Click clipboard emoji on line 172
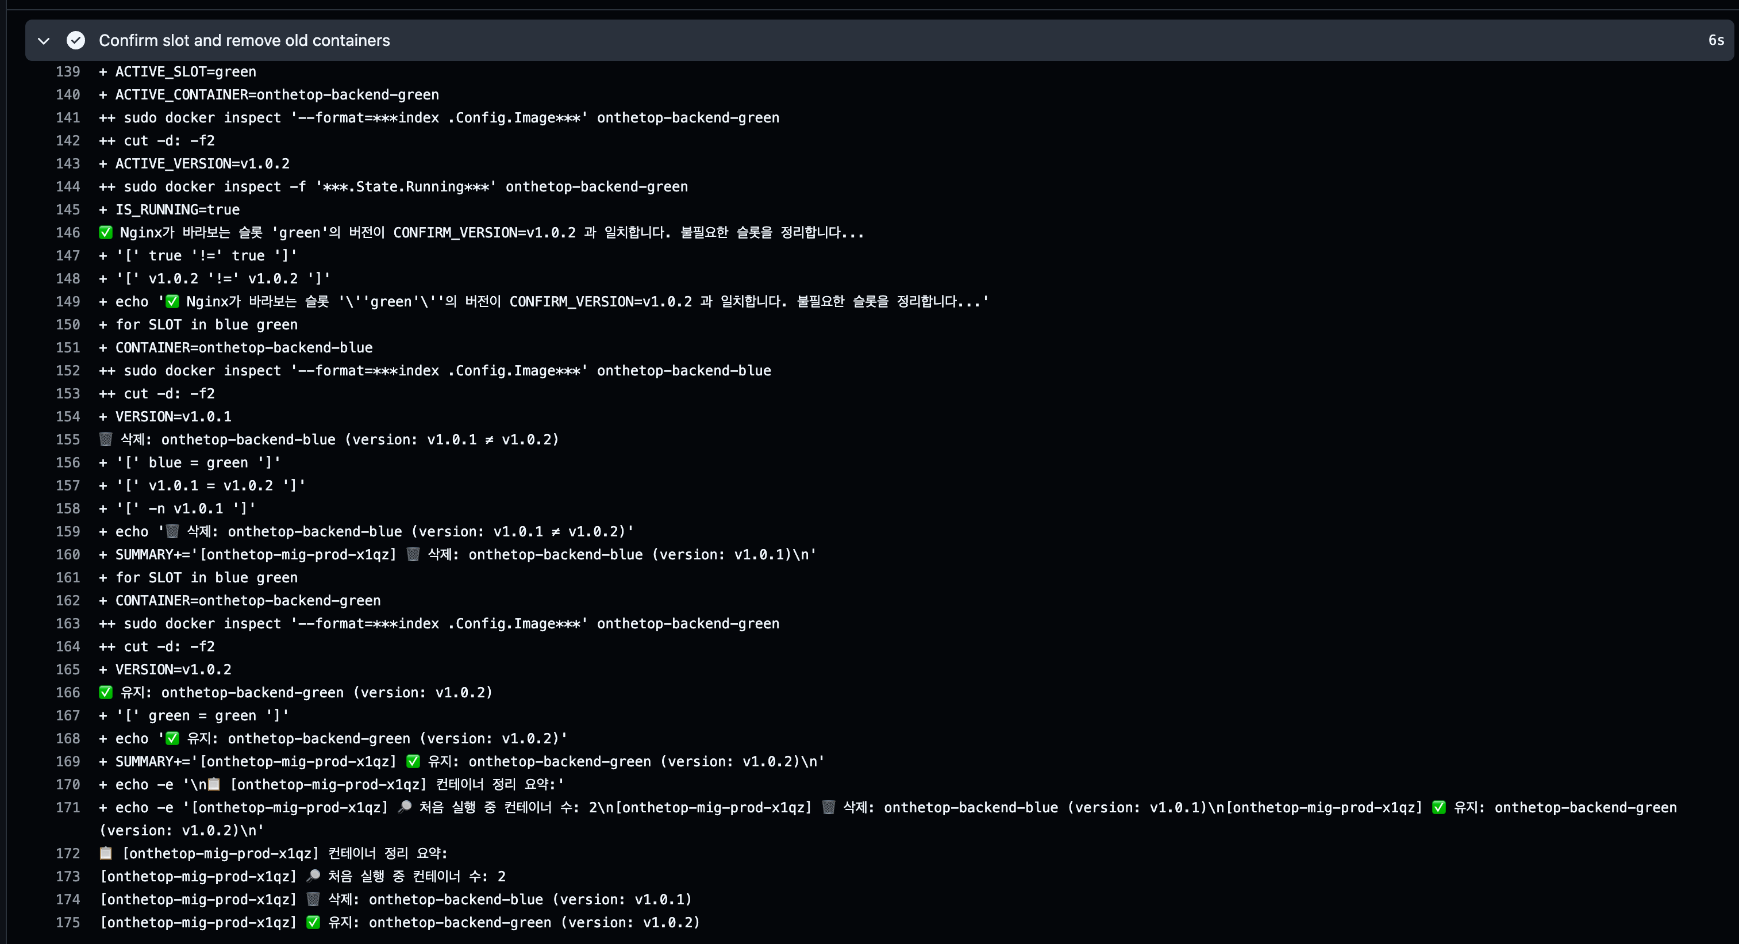This screenshot has width=1739, height=944. click(x=106, y=853)
